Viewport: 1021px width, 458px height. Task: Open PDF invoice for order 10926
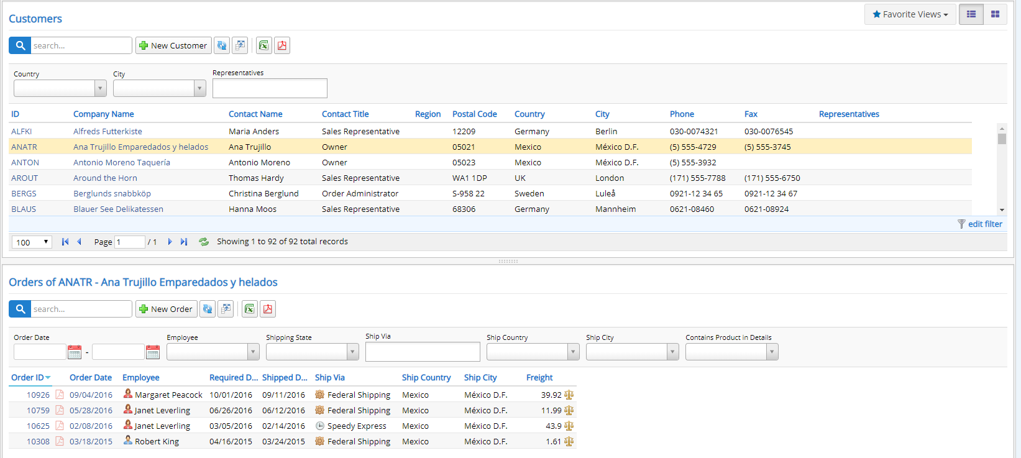point(60,395)
